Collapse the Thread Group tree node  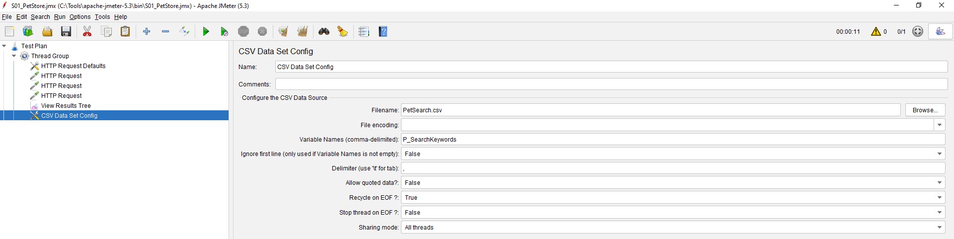[x=14, y=56]
